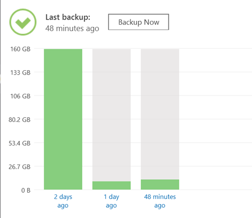Click the 160 GB axis label
This screenshot has height=218, width=252.
point(20,49)
